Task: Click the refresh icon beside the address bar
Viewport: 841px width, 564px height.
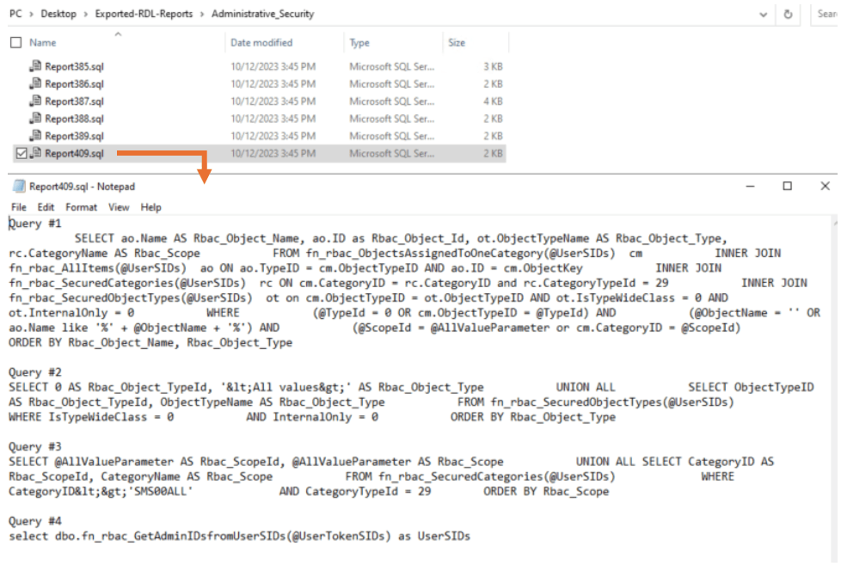Action: [x=787, y=14]
